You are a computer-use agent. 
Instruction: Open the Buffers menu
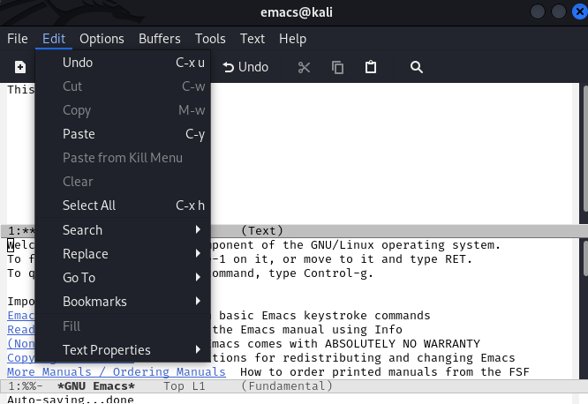[x=160, y=39]
